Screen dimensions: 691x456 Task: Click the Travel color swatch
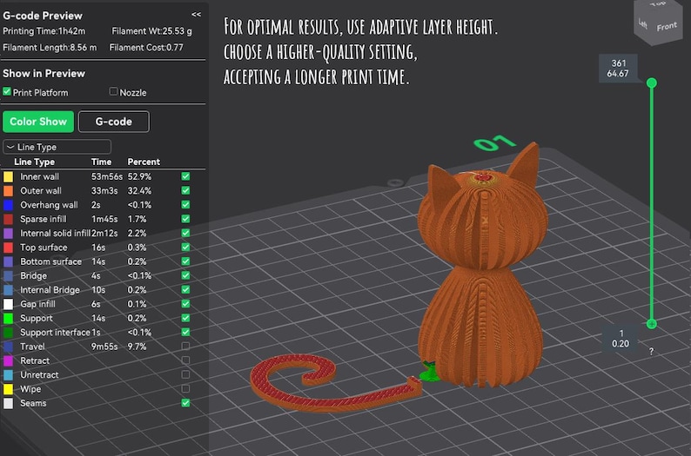point(8,347)
